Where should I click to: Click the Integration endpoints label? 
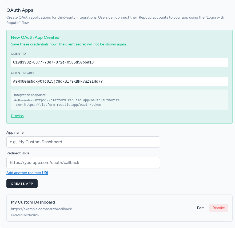[x=30, y=95]
